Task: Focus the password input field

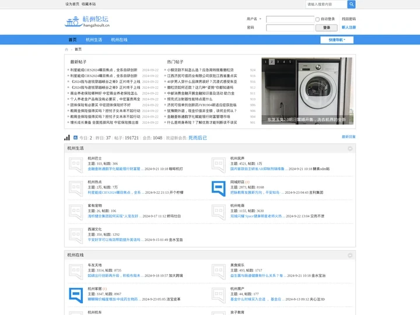Action: 290,27
